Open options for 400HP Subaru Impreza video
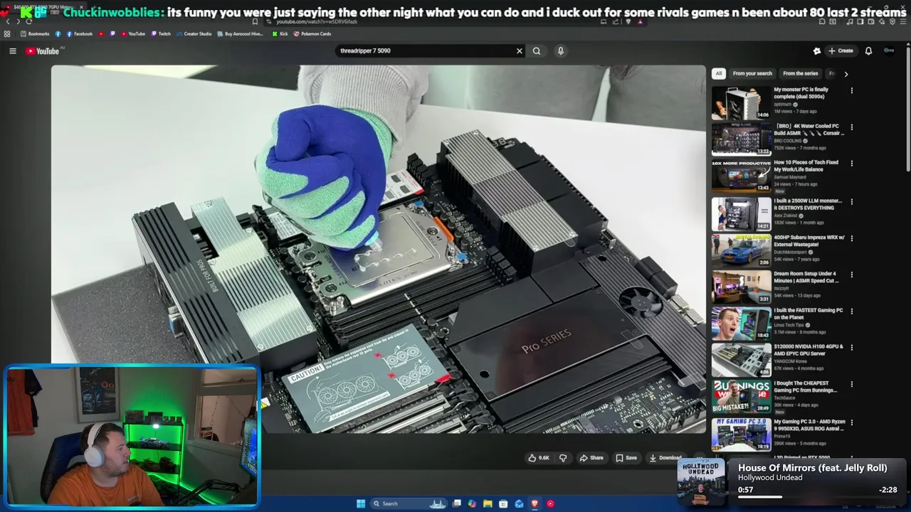This screenshot has width=911, height=512. pos(851,238)
